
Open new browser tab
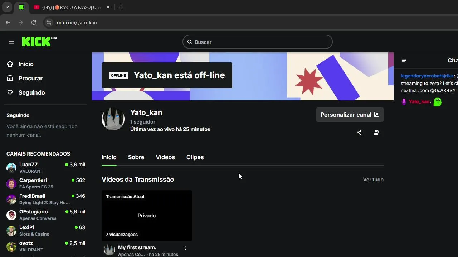click(121, 7)
